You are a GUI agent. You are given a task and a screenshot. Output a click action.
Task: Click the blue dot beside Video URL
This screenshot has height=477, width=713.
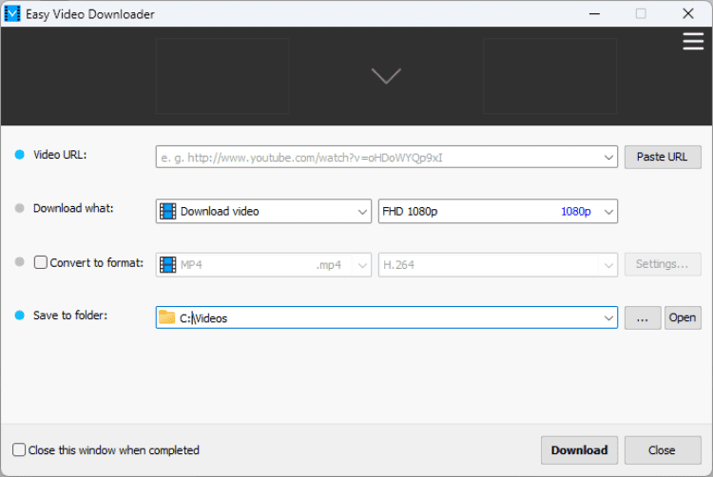tap(20, 155)
